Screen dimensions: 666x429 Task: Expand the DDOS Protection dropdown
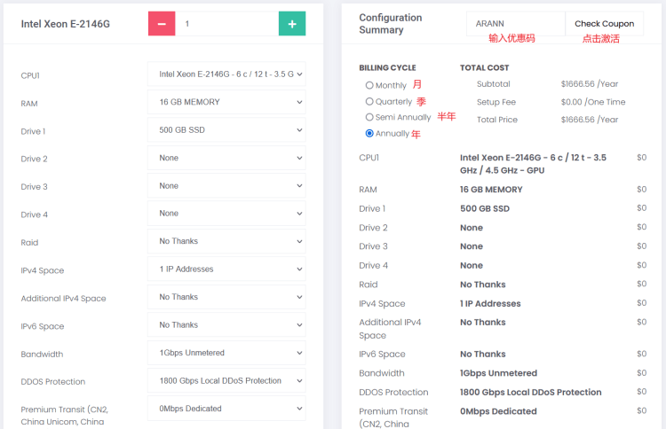[x=226, y=380]
